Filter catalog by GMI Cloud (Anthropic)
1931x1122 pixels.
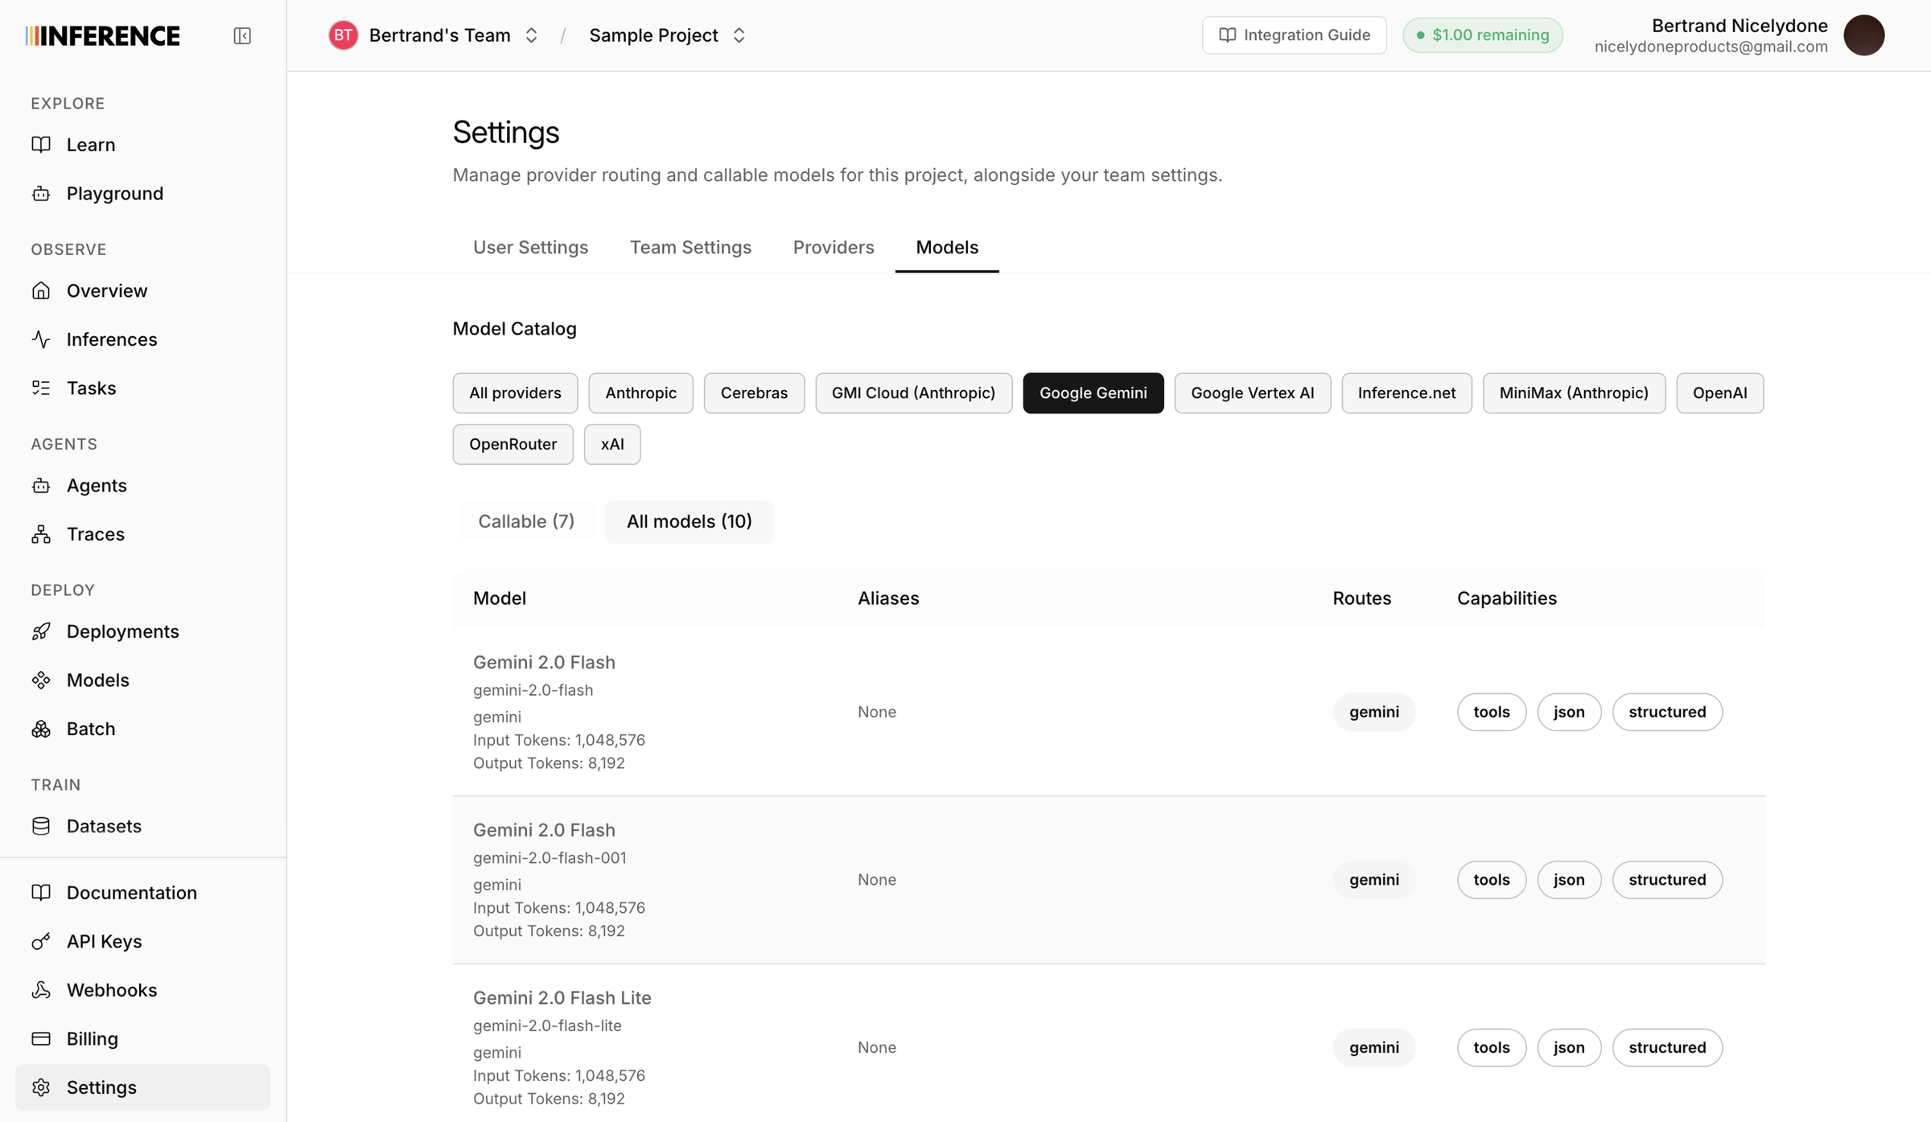[913, 392]
